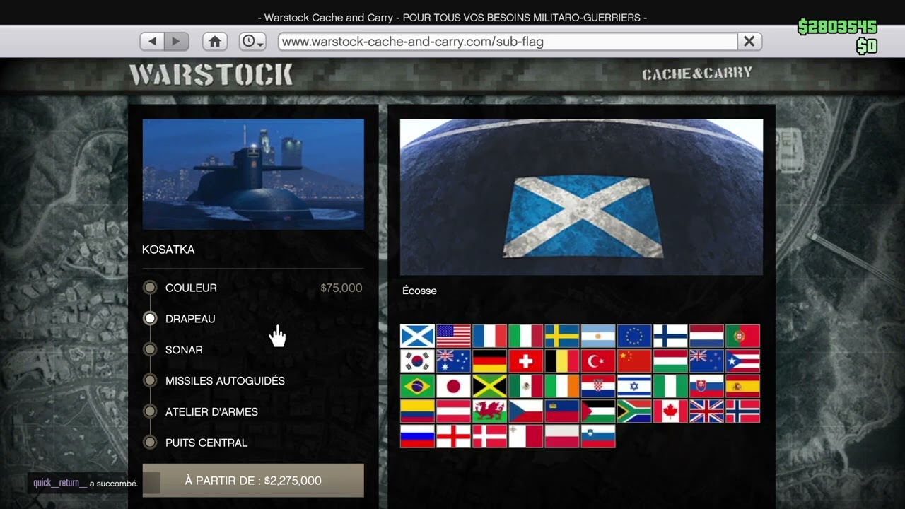This screenshot has width=905, height=509.
Task: Pick the Argentina flag
Action: 597,336
